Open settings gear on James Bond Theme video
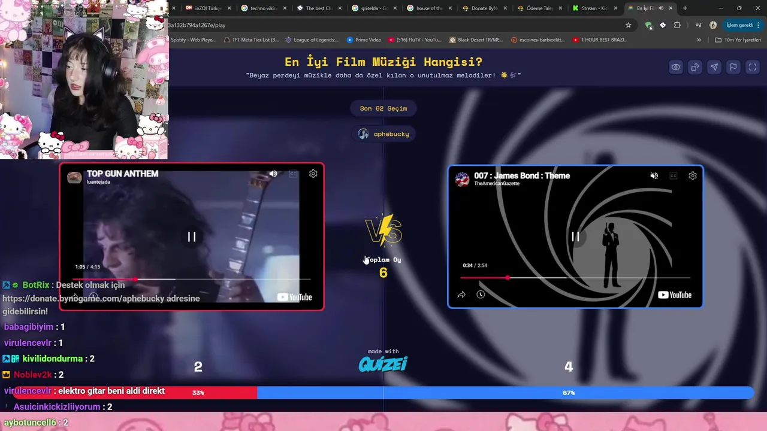 point(693,175)
